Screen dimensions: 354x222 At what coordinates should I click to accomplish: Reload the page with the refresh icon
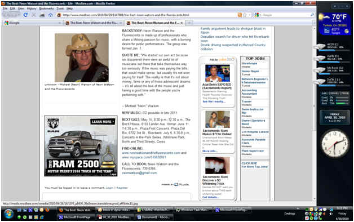pos(25,15)
